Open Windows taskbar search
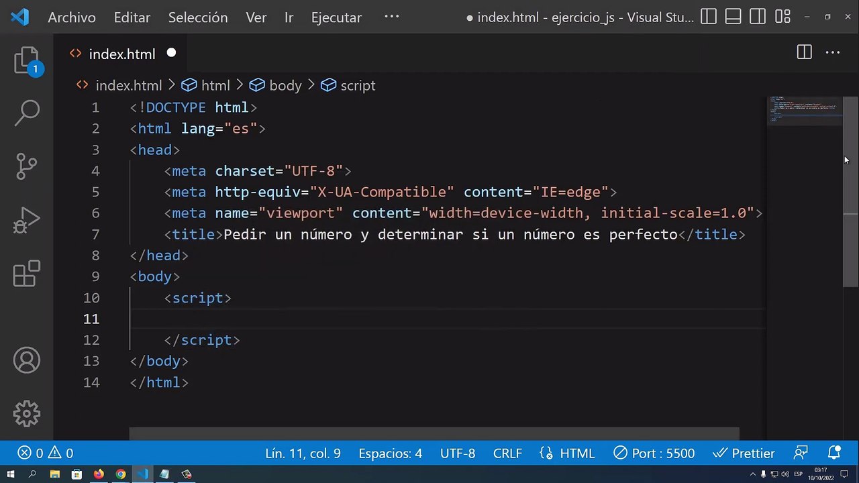The height and width of the screenshot is (483, 859). click(x=32, y=474)
